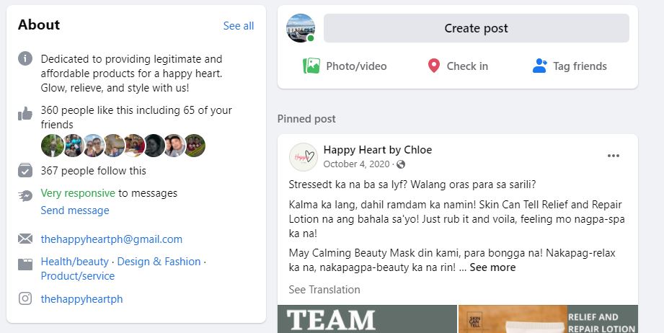Open See all in About

tap(239, 26)
